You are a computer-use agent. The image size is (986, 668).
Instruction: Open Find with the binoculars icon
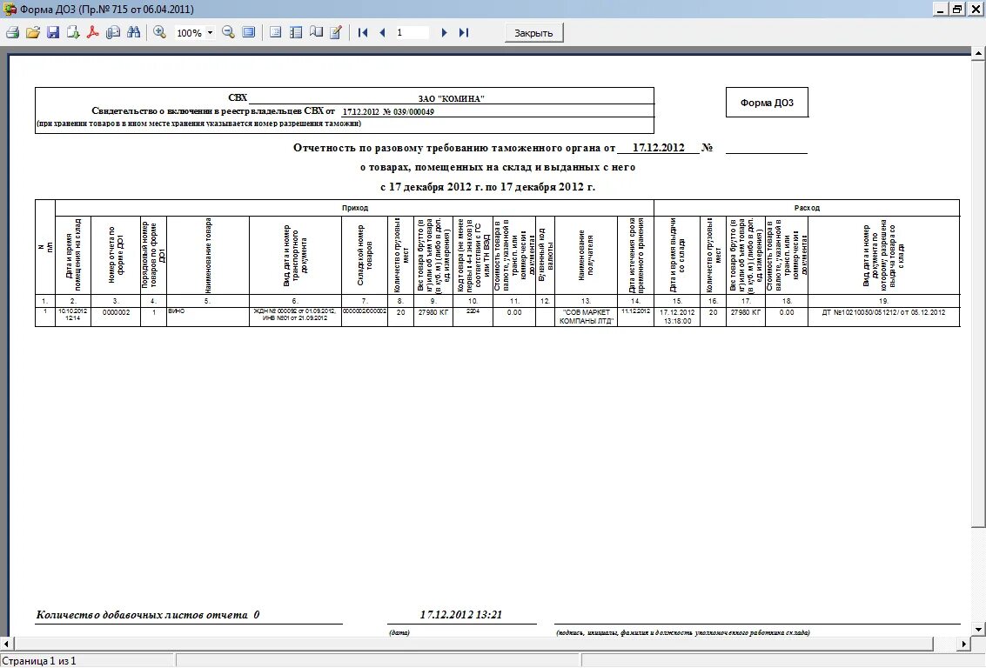pos(133,33)
